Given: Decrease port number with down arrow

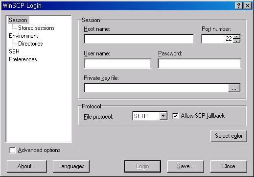Looking at the screenshot, I should [x=237, y=41].
